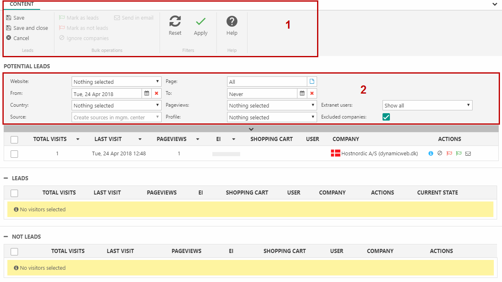Click the Cancel button
Viewport: 502px width, 282px height.
pyautogui.click(x=18, y=38)
